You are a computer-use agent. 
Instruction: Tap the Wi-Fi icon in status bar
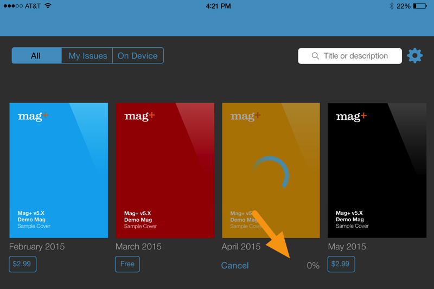(x=48, y=5)
